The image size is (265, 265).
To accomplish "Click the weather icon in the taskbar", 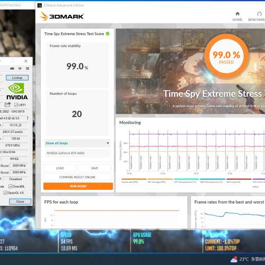I will pos(234,259).
